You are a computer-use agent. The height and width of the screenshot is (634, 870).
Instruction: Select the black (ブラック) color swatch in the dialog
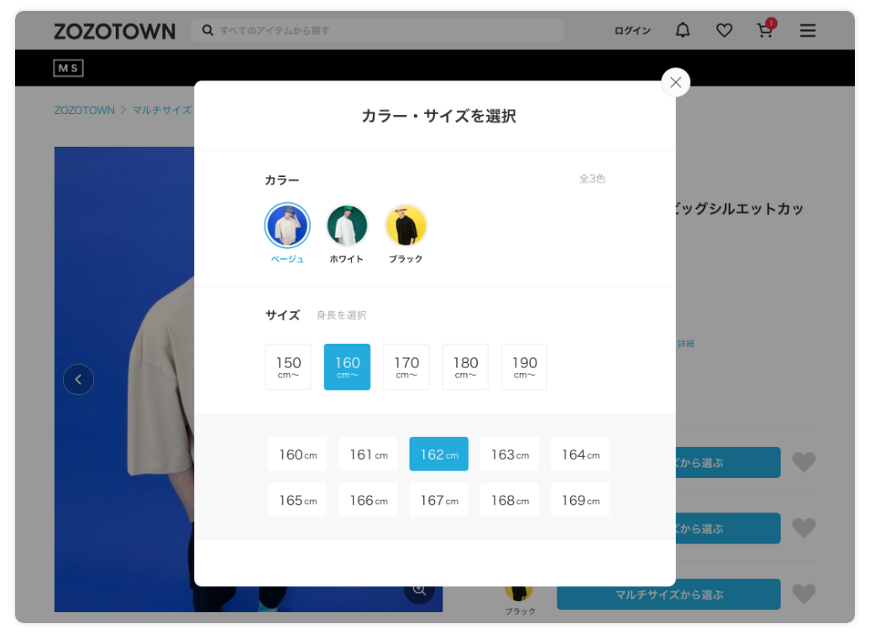click(406, 225)
